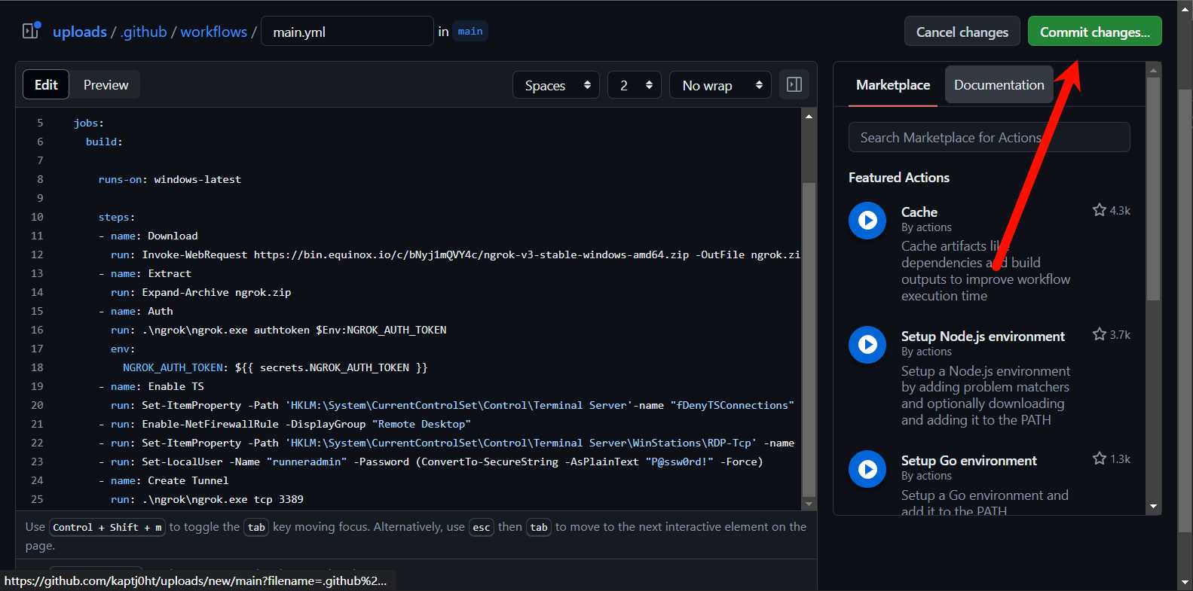The height and width of the screenshot is (591, 1193).
Task: Switch to the Preview tab
Action: (106, 85)
